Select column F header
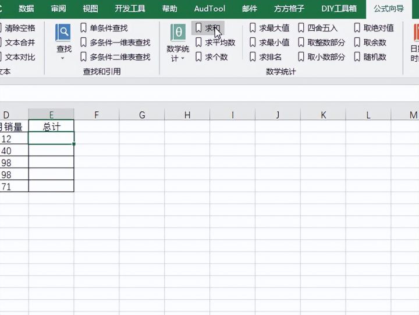Screen dimensions: 419x315 [97, 115]
